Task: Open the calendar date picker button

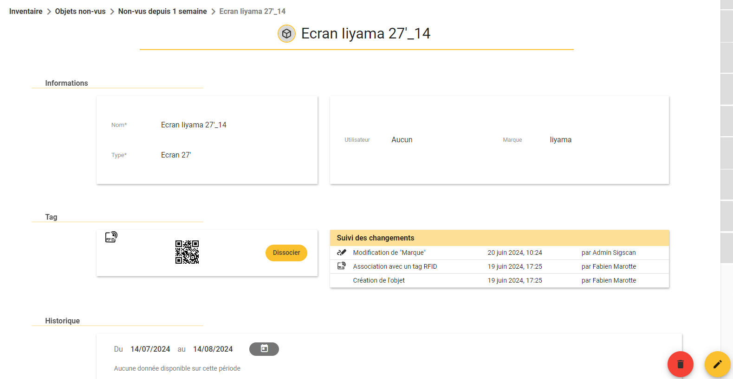Action: [264, 349]
